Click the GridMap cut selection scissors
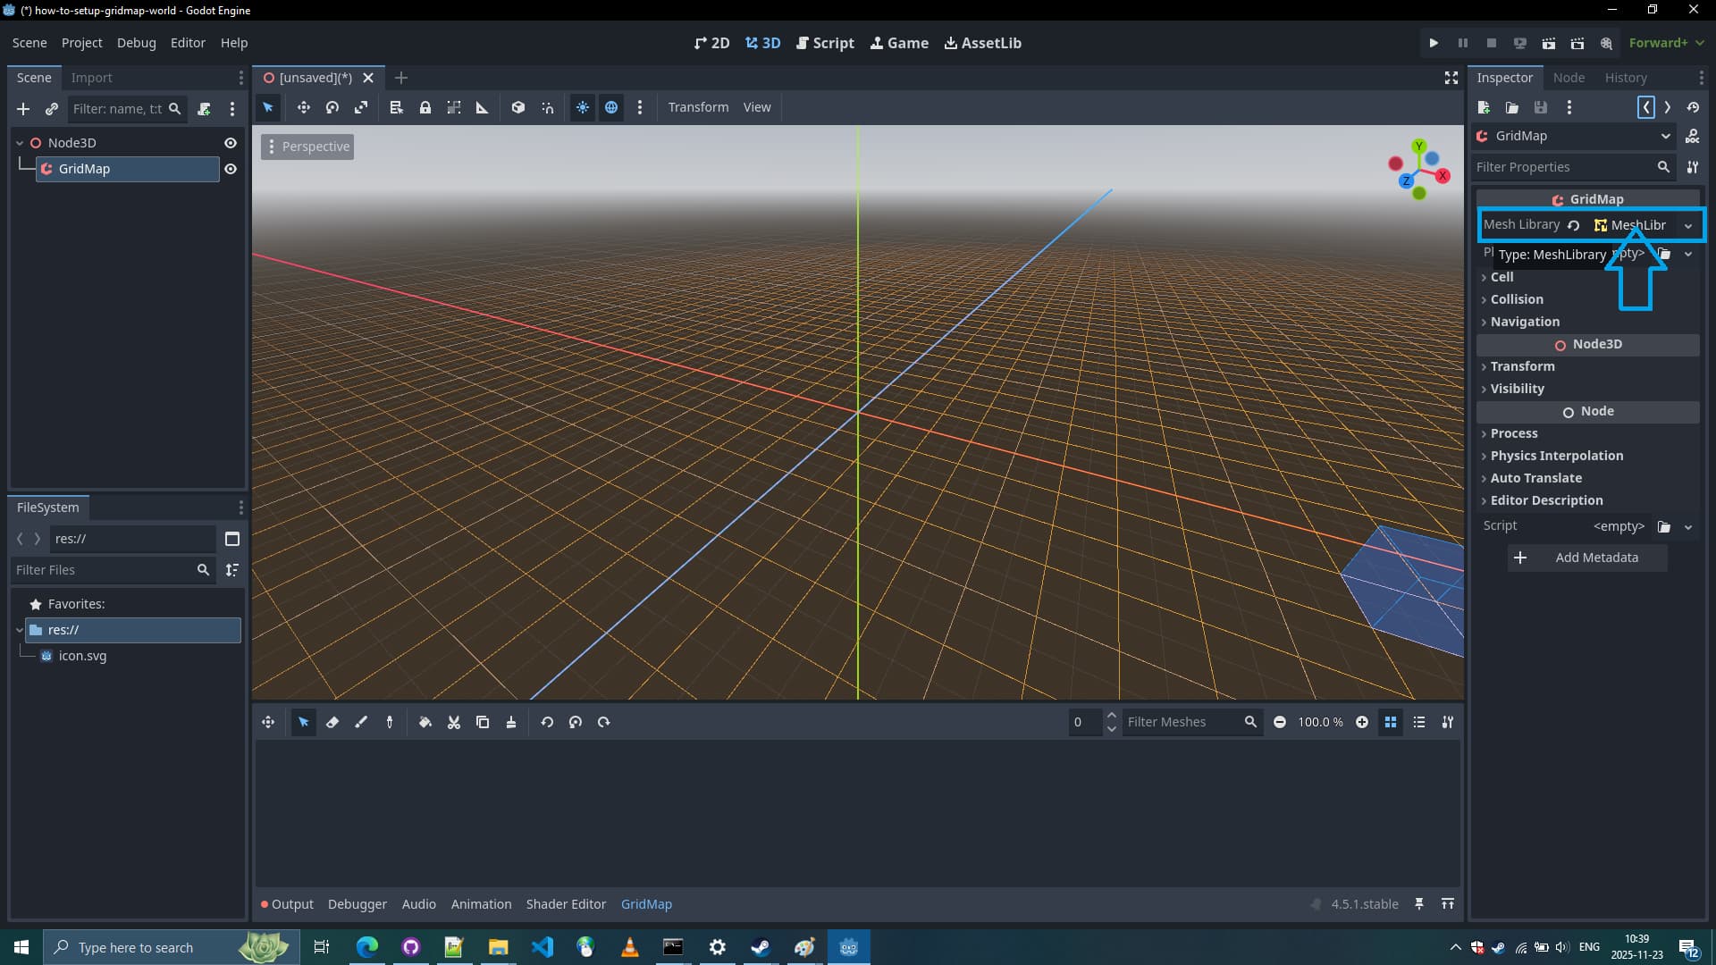 (454, 722)
